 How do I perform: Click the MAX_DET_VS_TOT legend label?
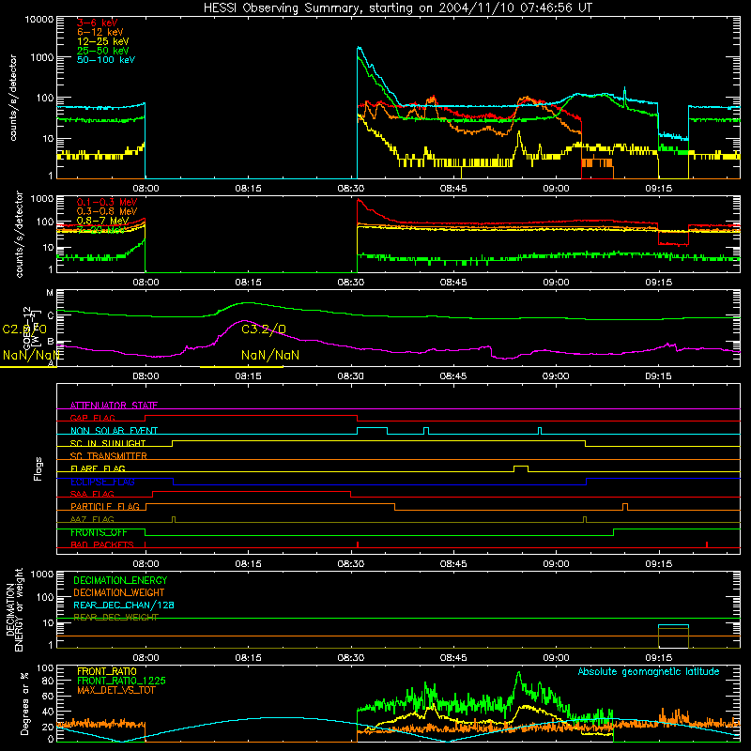coord(115,690)
